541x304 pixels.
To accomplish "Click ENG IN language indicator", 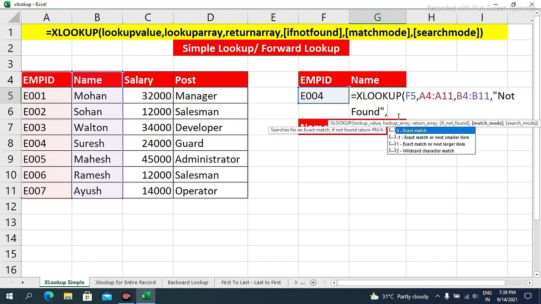I will [x=487, y=296].
